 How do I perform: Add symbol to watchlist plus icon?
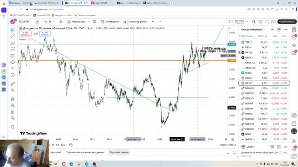click(272, 30)
